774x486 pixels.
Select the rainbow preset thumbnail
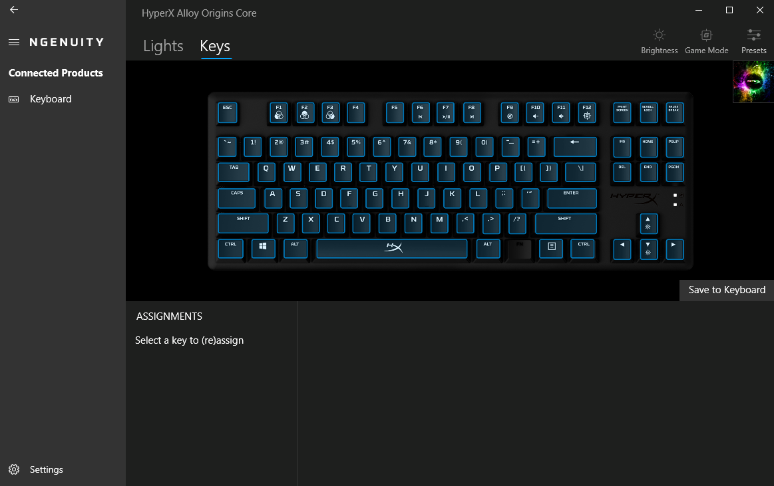753,82
